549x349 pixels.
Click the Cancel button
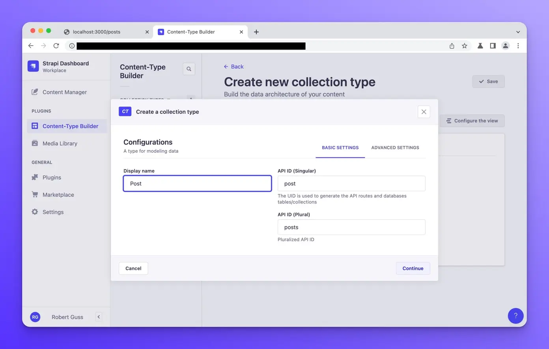tap(133, 268)
